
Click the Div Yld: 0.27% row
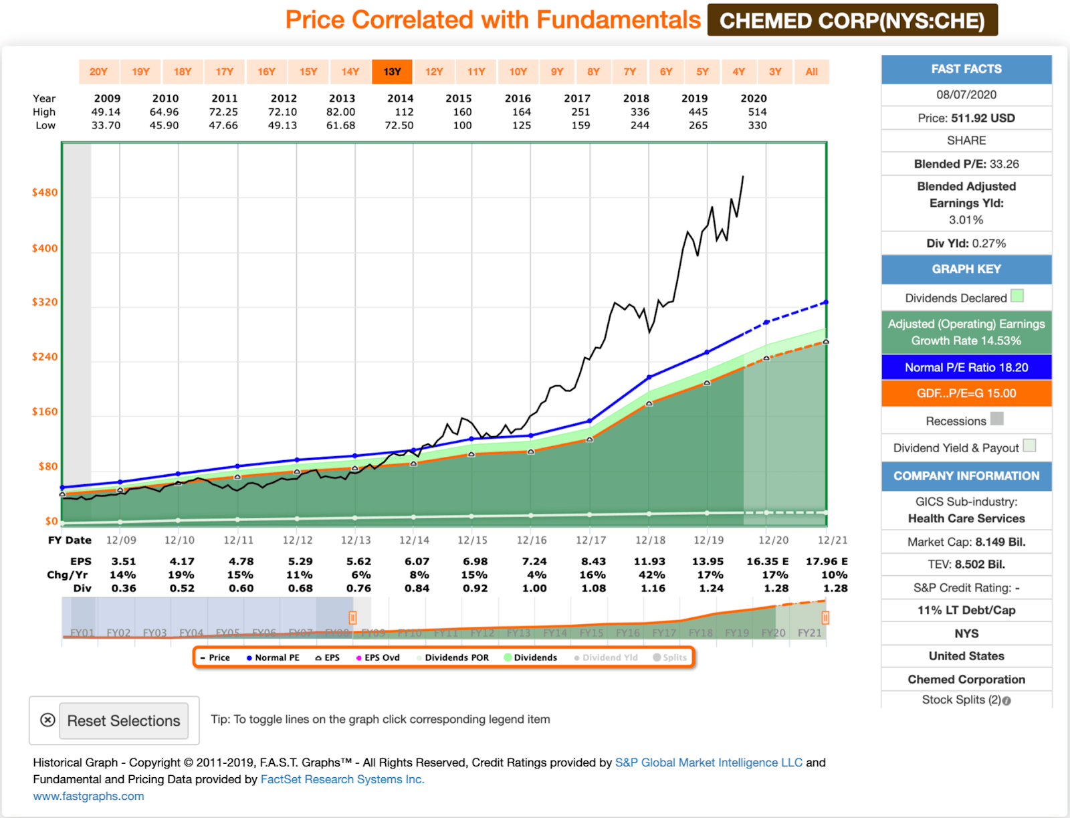click(x=966, y=243)
